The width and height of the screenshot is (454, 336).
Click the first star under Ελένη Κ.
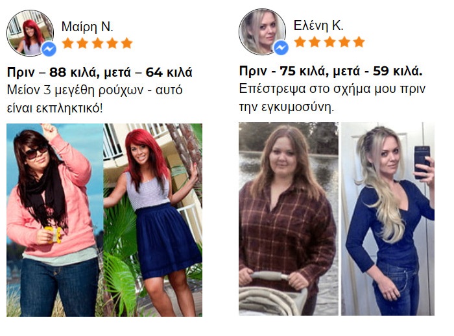click(x=300, y=42)
